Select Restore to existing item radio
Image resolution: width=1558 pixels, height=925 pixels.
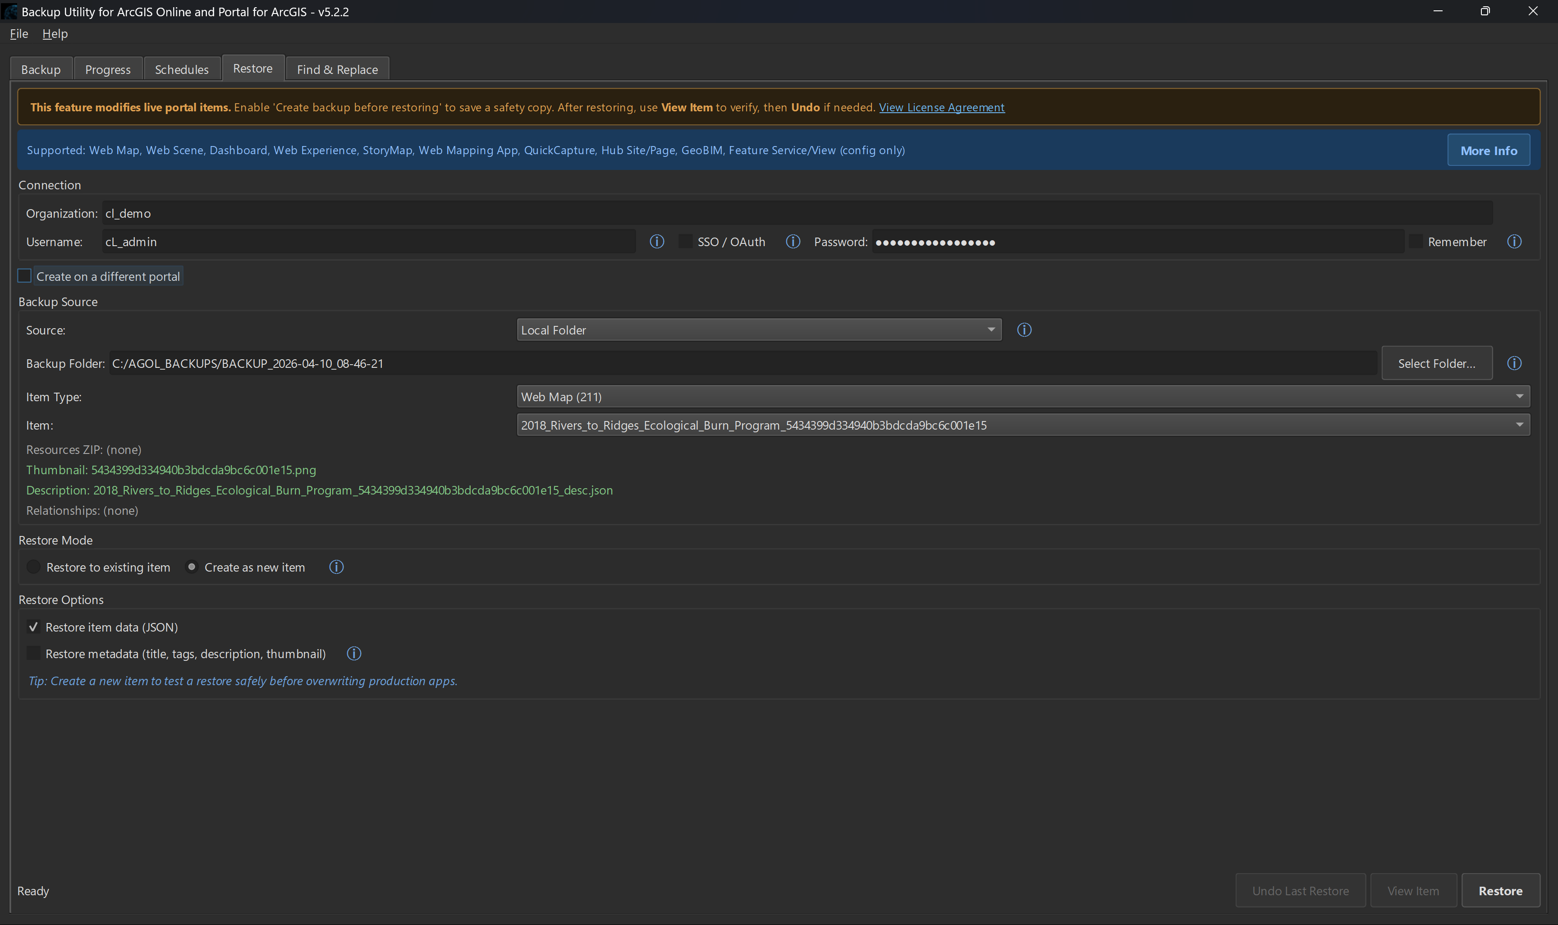34,567
